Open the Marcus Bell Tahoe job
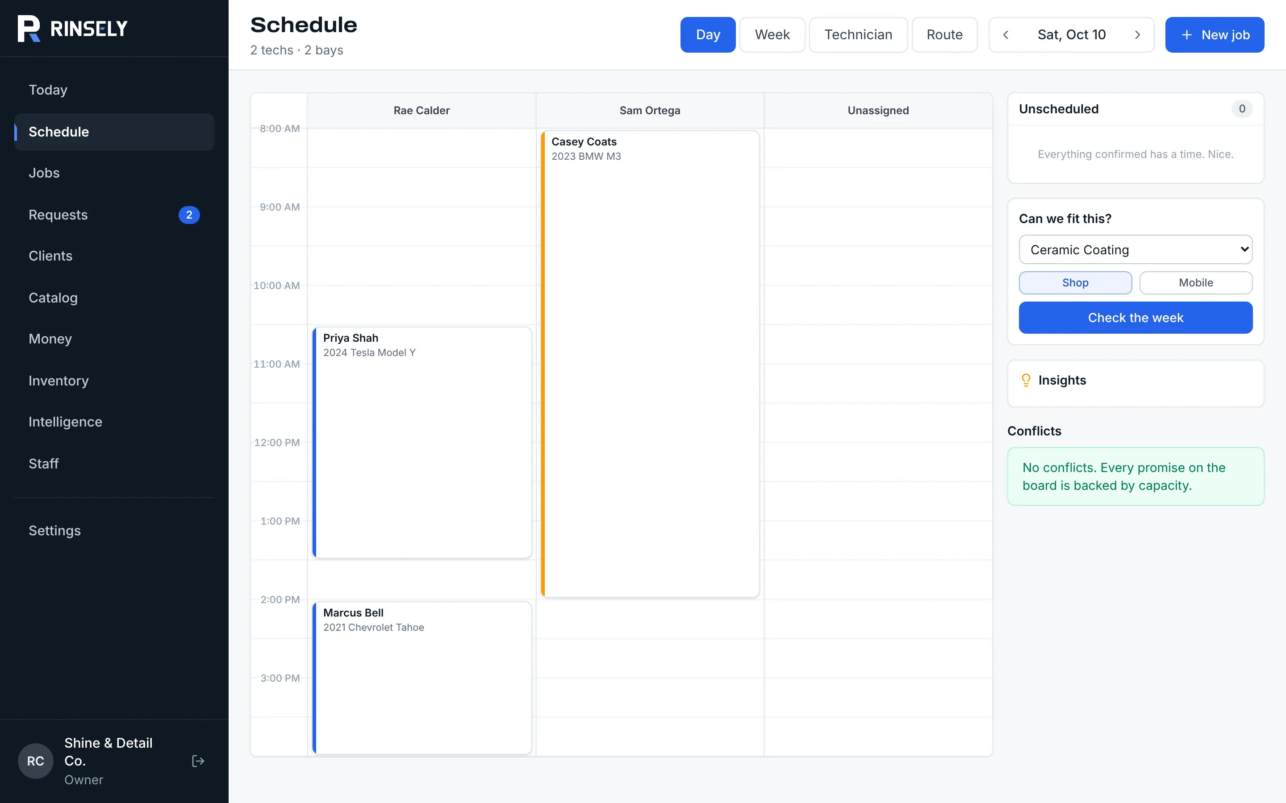The height and width of the screenshot is (803, 1286). tap(422, 678)
